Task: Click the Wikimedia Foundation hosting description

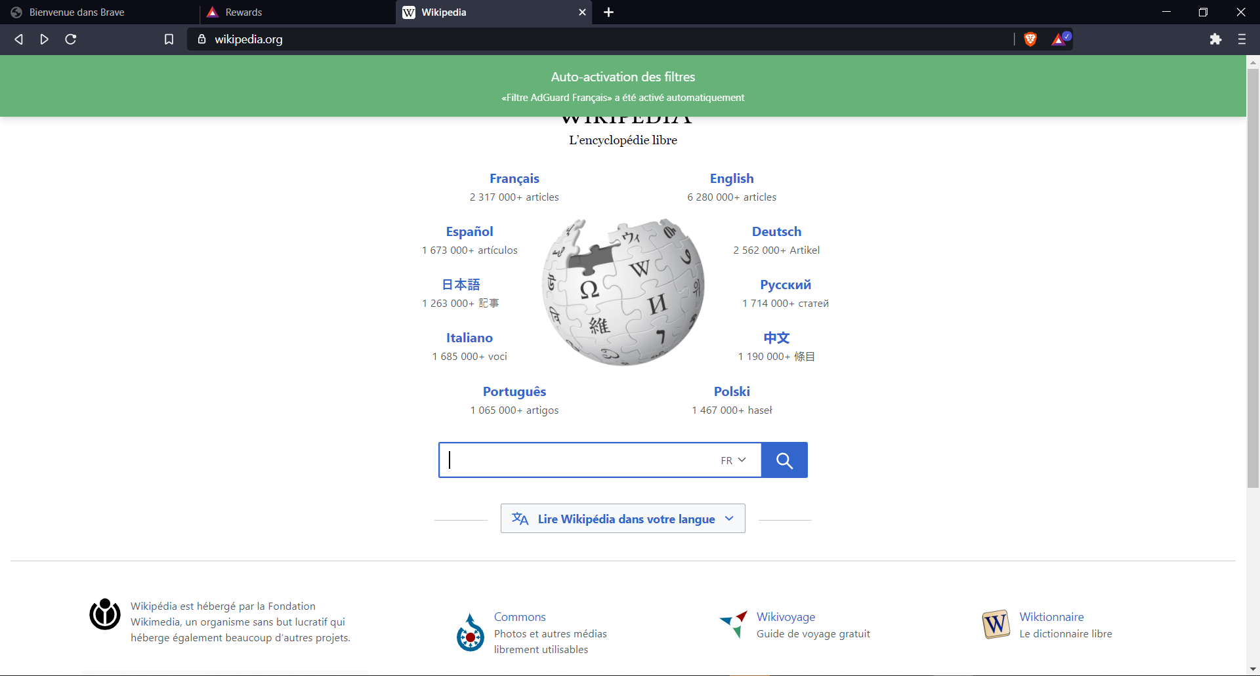Action: pos(240,622)
